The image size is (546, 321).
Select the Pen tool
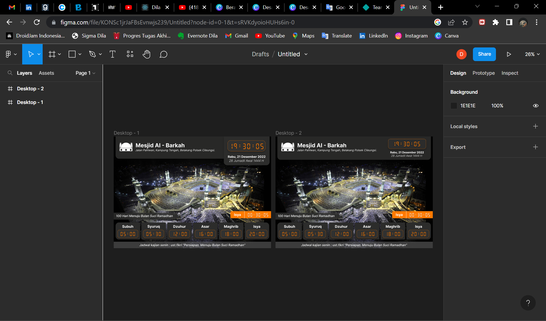(x=92, y=54)
